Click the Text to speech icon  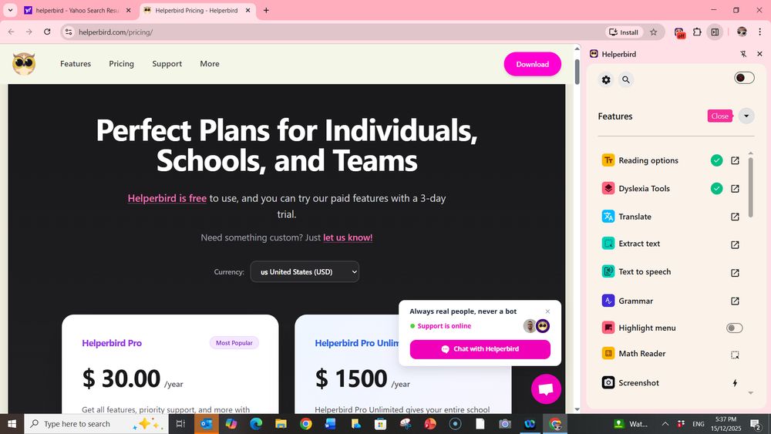pyautogui.click(x=608, y=271)
